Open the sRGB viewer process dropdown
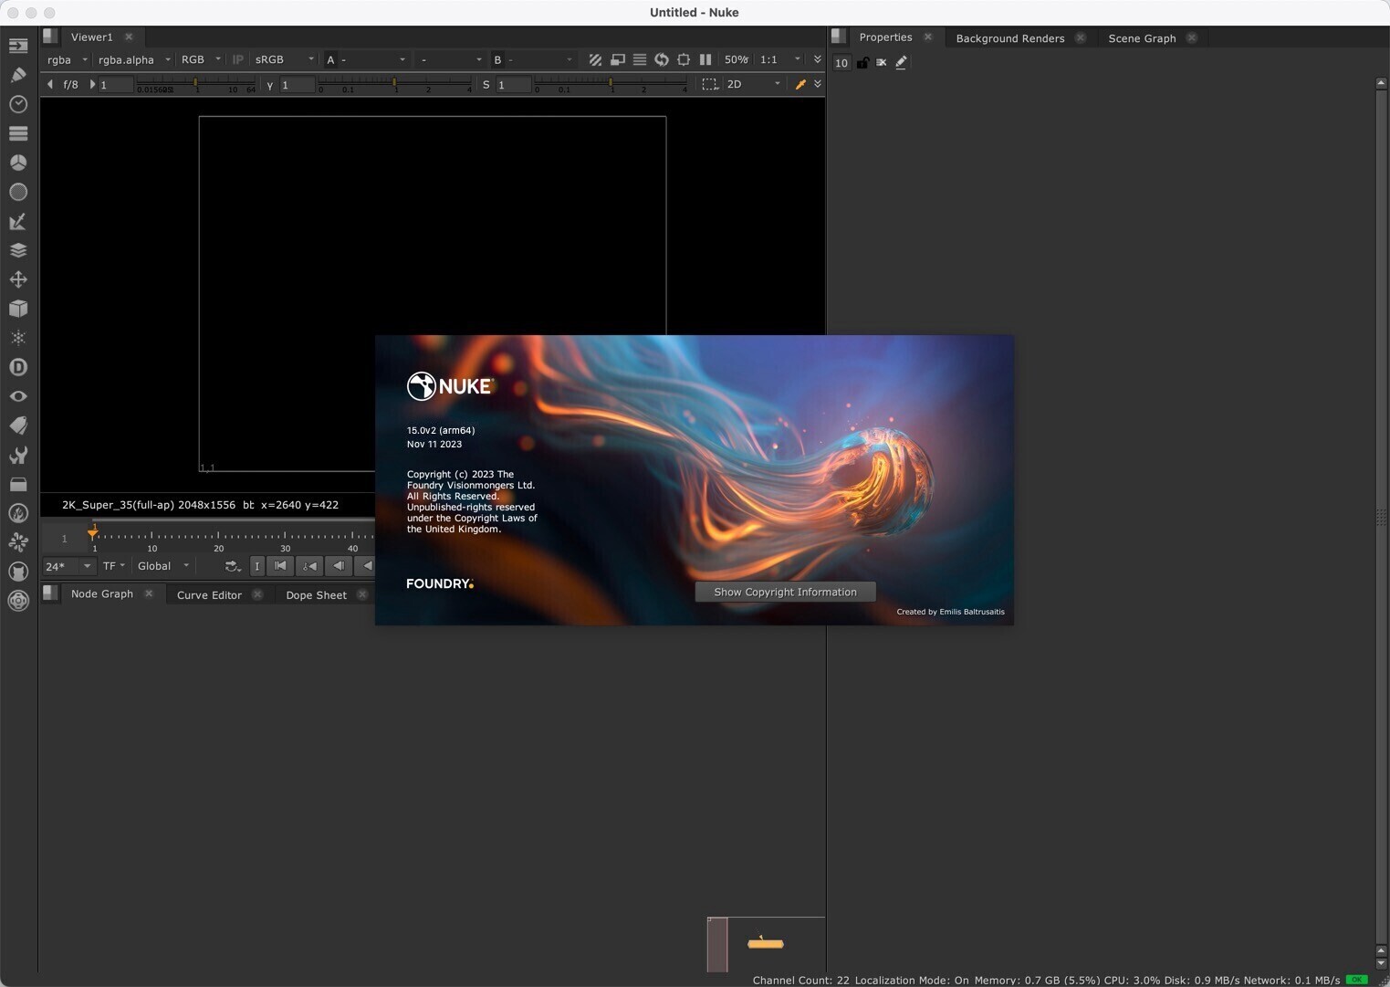Viewport: 1390px width, 987px height. point(284,59)
